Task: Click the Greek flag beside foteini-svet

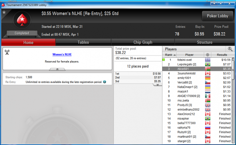Action: coord(208,60)
